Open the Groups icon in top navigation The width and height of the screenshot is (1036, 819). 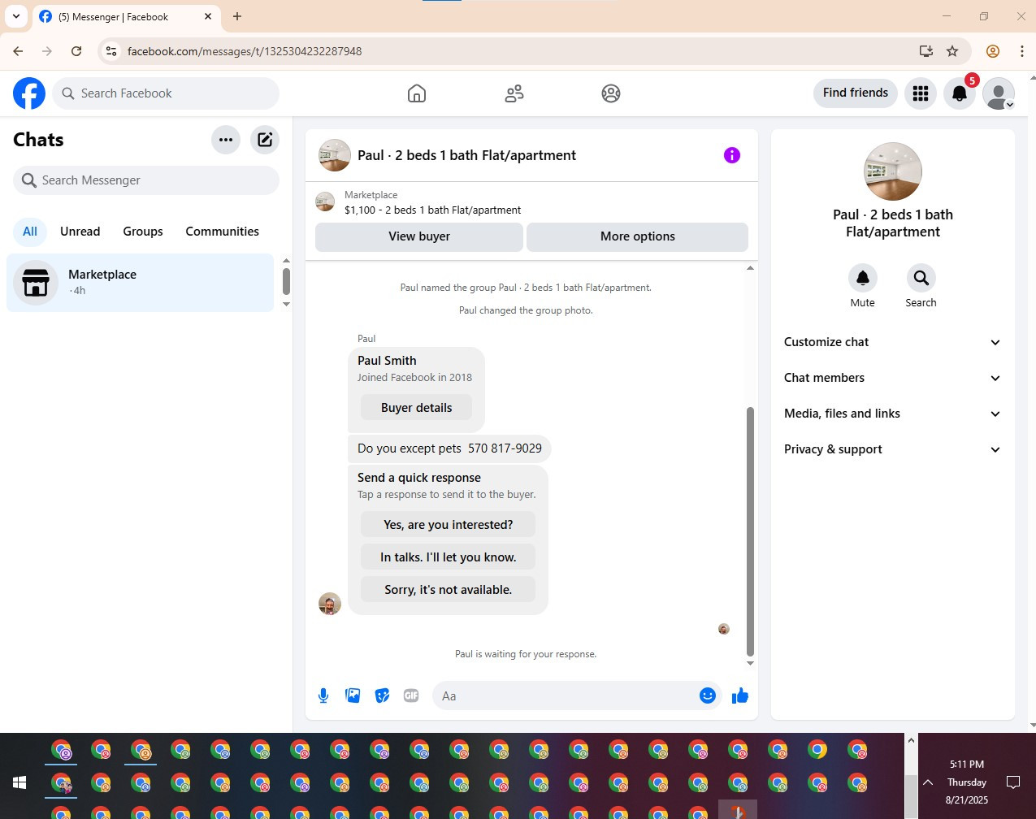coord(611,93)
